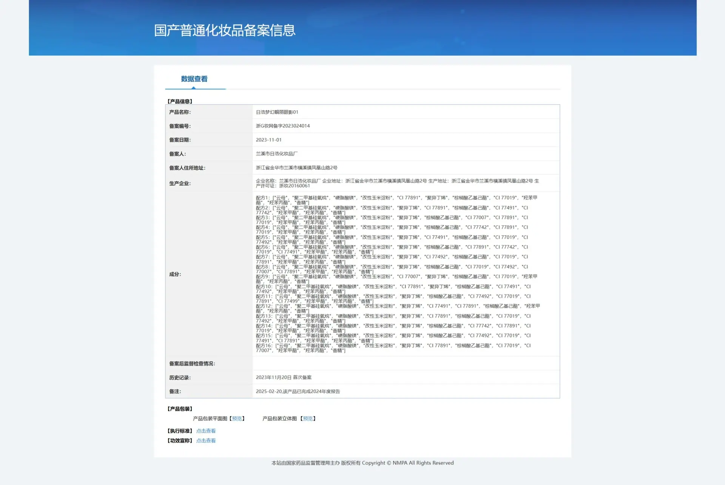Click the 【产品信息】 section heading
725x485 pixels.
click(180, 101)
